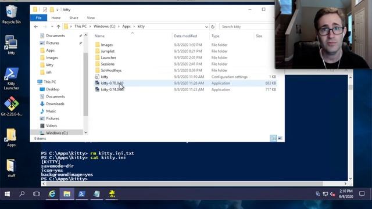Select Windows (C:) in navigation pane

(57, 133)
